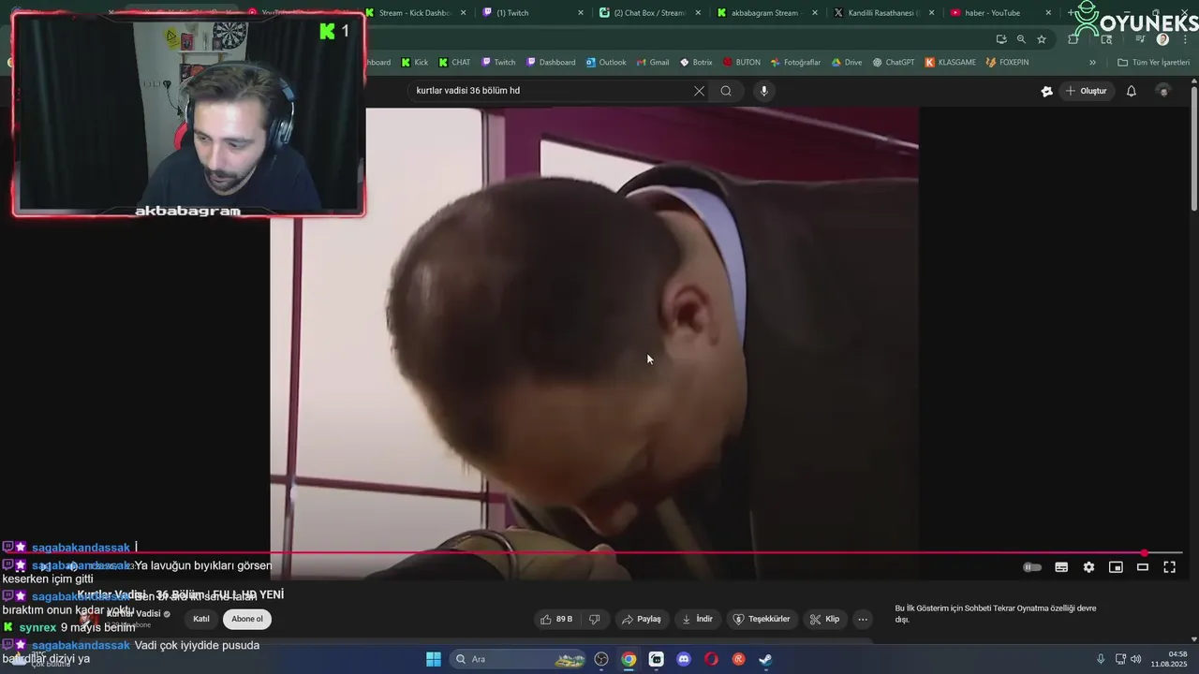Viewport: 1199px width, 674px height.
Task: Click the Klip clip button
Action: [825, 619]
